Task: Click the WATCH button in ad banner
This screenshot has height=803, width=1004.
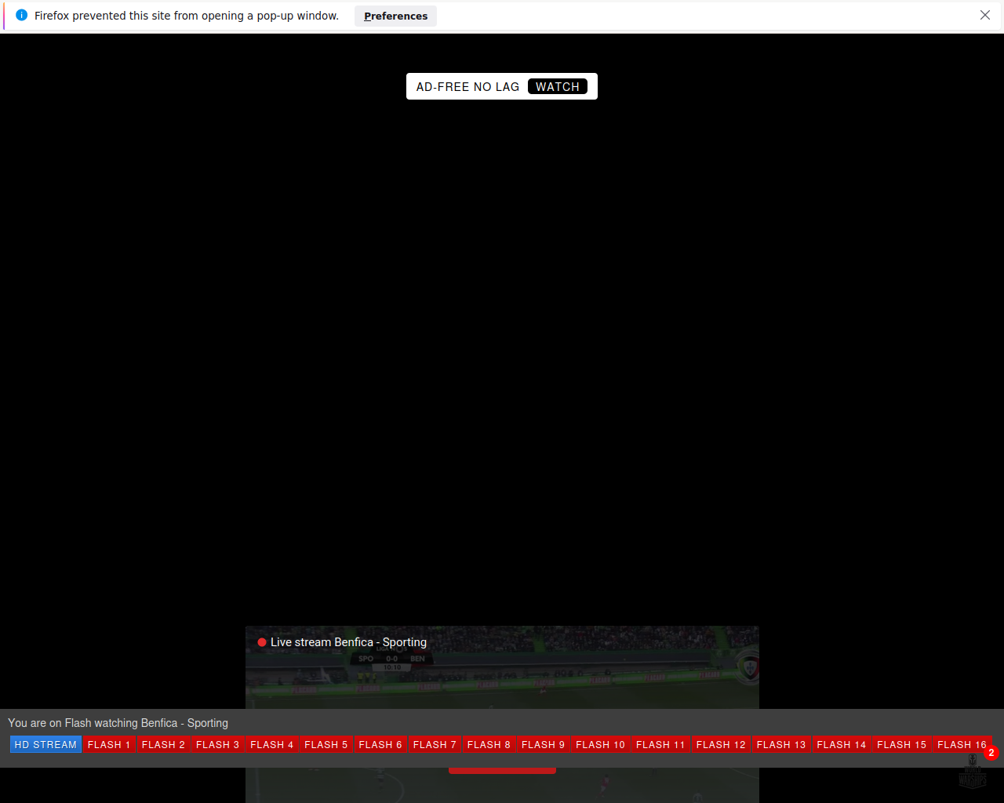Action: (558, 86)
